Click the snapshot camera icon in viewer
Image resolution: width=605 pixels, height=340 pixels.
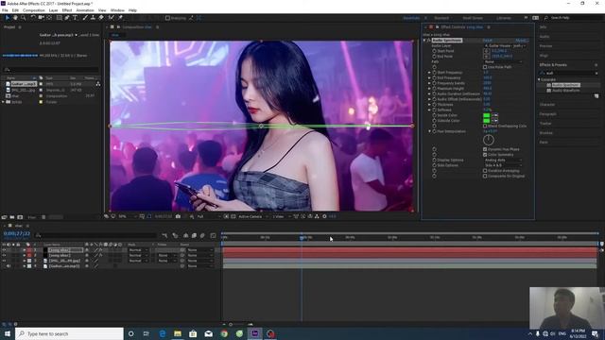click(x=178, y=216)
